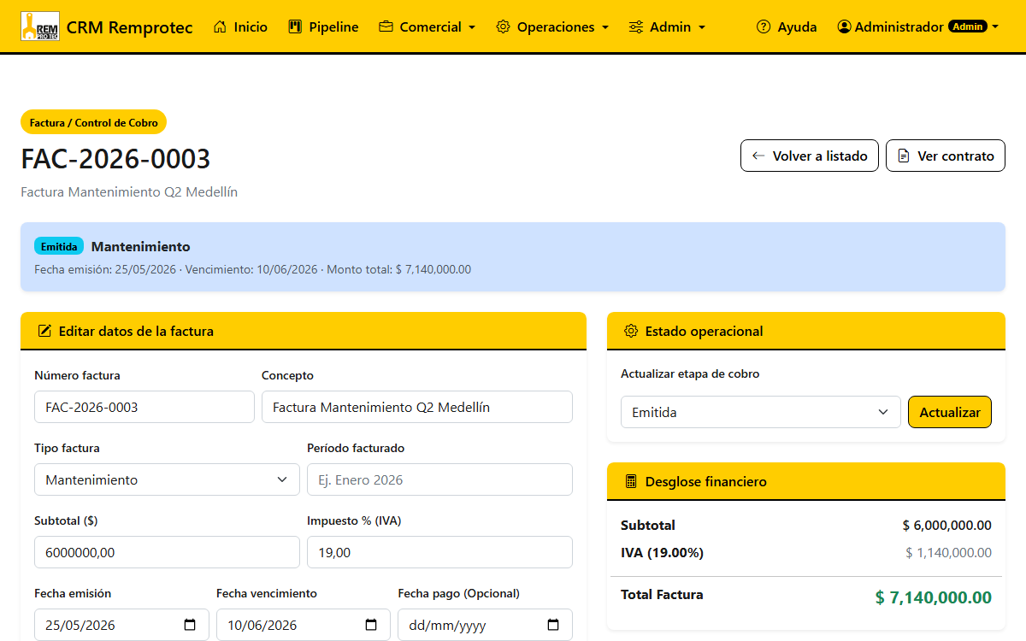The height and width of the screenshot is (641, 1026).
Task: Go to Inicio in the navbar
Action: pos(240,26)
